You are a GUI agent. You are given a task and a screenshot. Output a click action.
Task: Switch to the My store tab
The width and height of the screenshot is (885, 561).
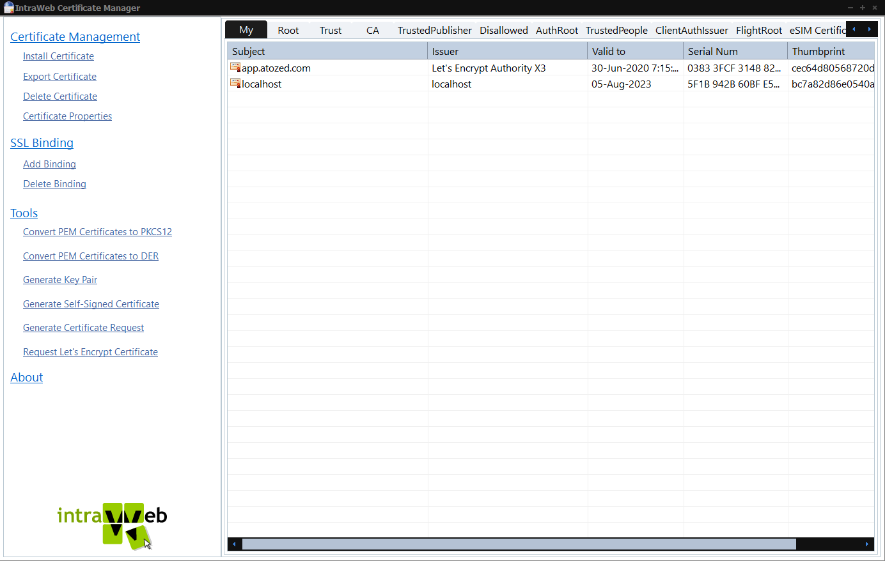tap(246, 30)
